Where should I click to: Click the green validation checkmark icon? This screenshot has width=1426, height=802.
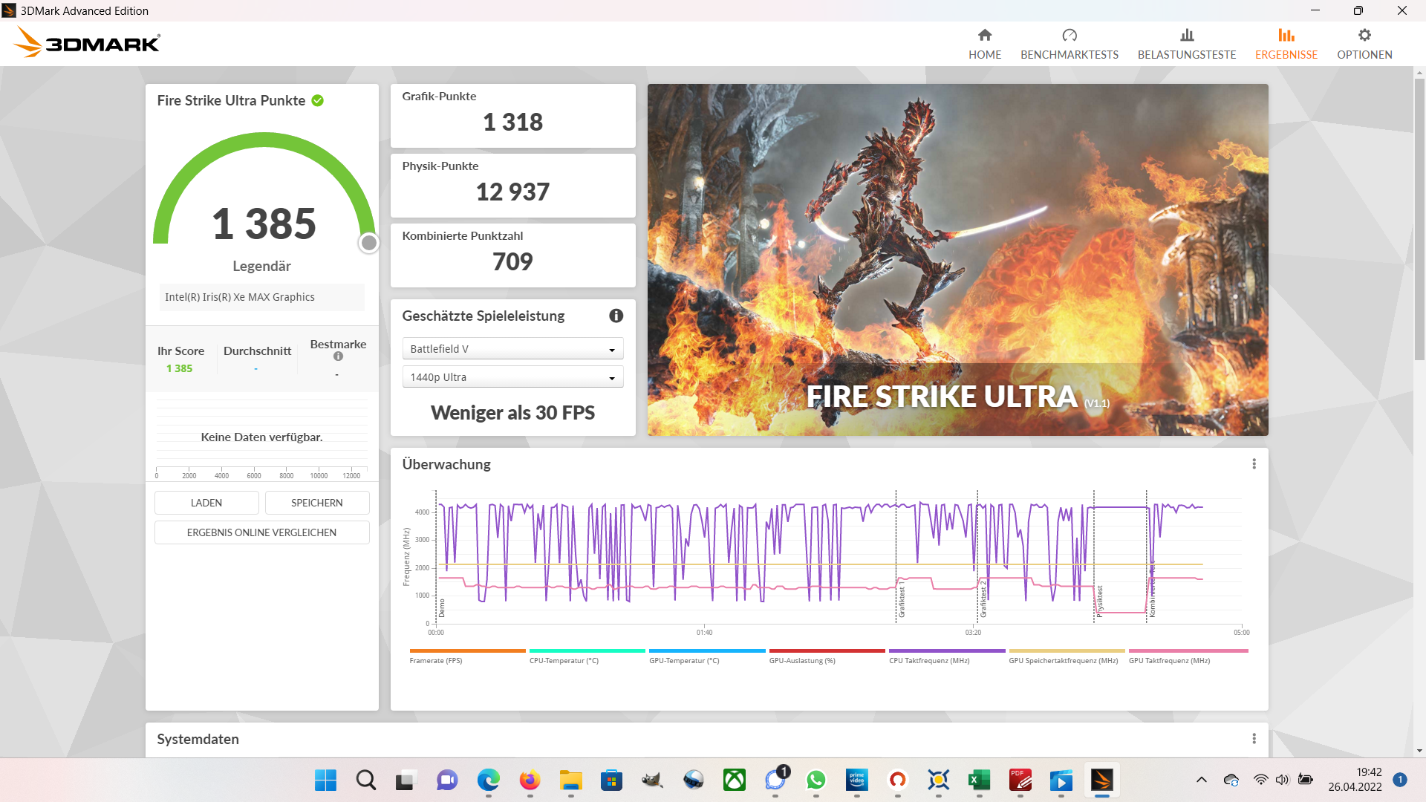(x=318, y=100)
